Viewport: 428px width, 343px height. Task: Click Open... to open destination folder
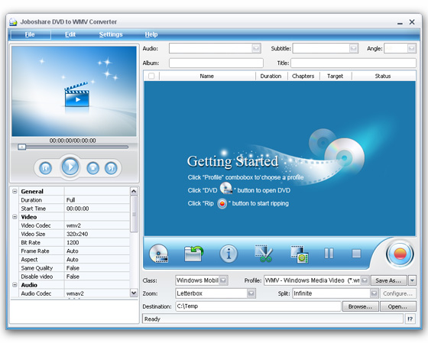(398, 306)
